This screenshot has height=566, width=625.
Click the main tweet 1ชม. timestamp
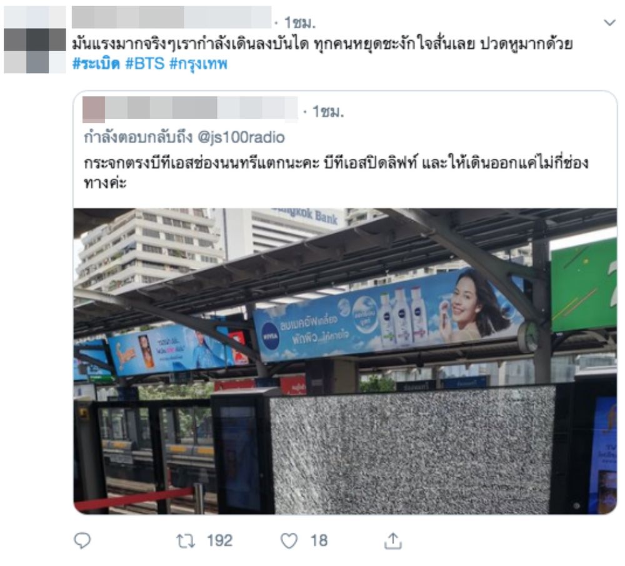pyautogui.click(x=300, y=23)
